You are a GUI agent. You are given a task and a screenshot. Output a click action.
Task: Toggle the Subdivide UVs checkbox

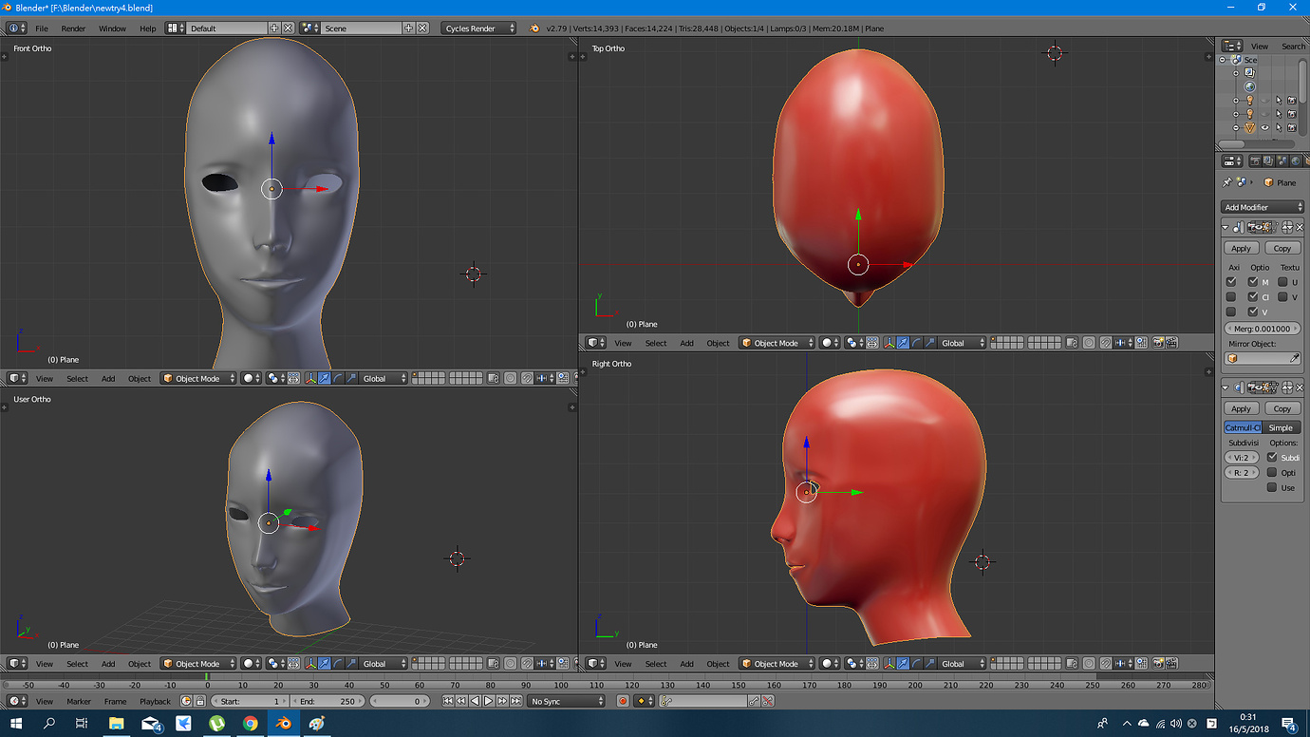click(x=1272, y=457)
